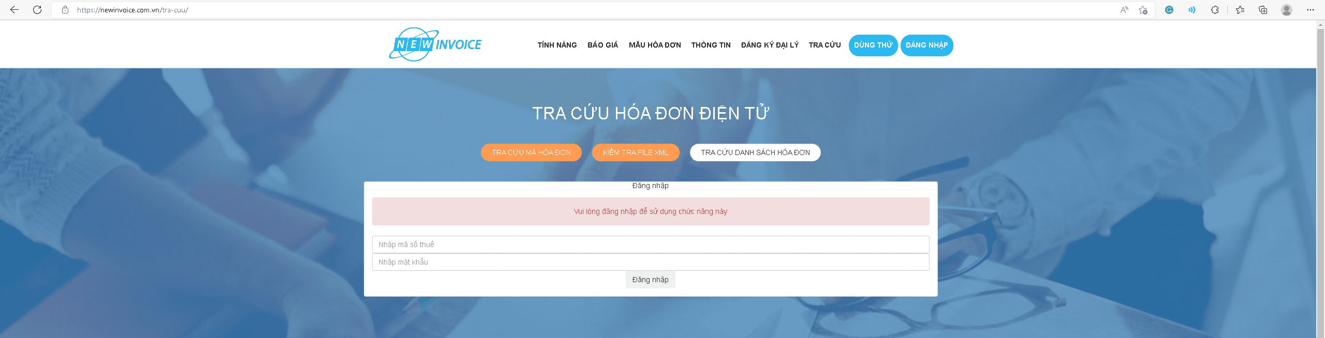Image resolution: width=1325 pixels, height=338 pixels.
Task: Focus the Nhập mật khẩu field
Action: (x=651, y=262)
